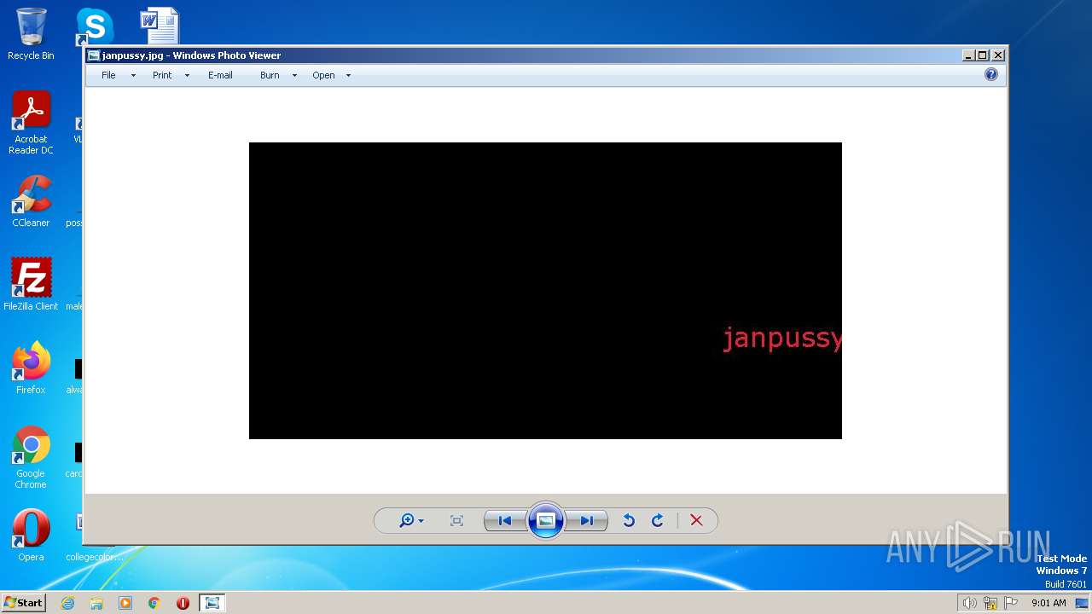Rotate the picture clockwise
The image size is (1092, 614).
tap(658, 520)
